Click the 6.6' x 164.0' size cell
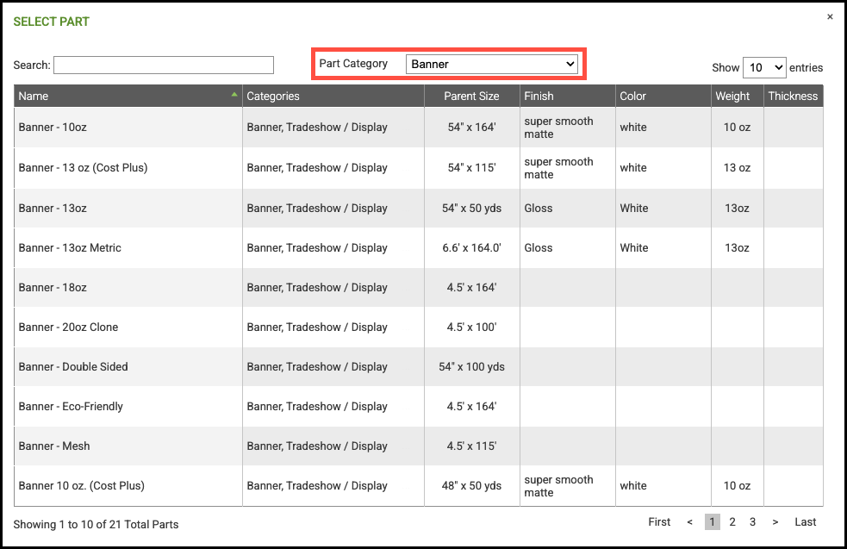Image resolution: width=847 pixels, height=549 pixels. (471, 247)
